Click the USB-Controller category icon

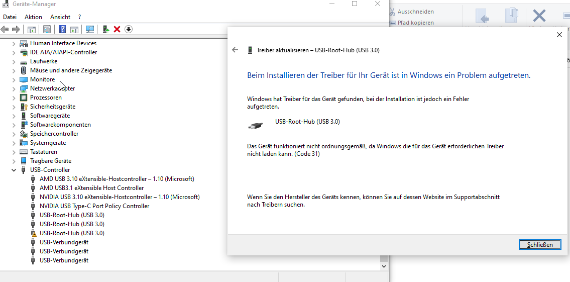pyautogui.click(x=24, y=170)
